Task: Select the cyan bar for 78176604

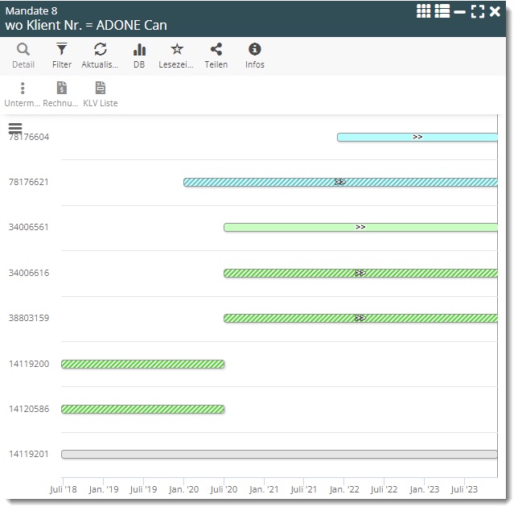Action: 417,138
